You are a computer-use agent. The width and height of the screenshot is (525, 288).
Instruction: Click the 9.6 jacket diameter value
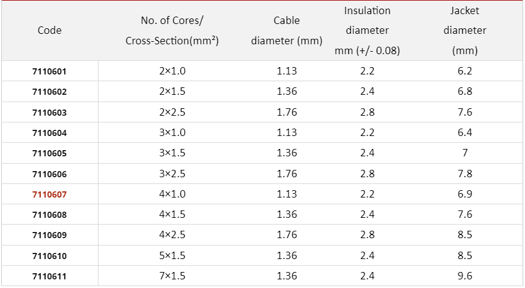pos(465,276)
